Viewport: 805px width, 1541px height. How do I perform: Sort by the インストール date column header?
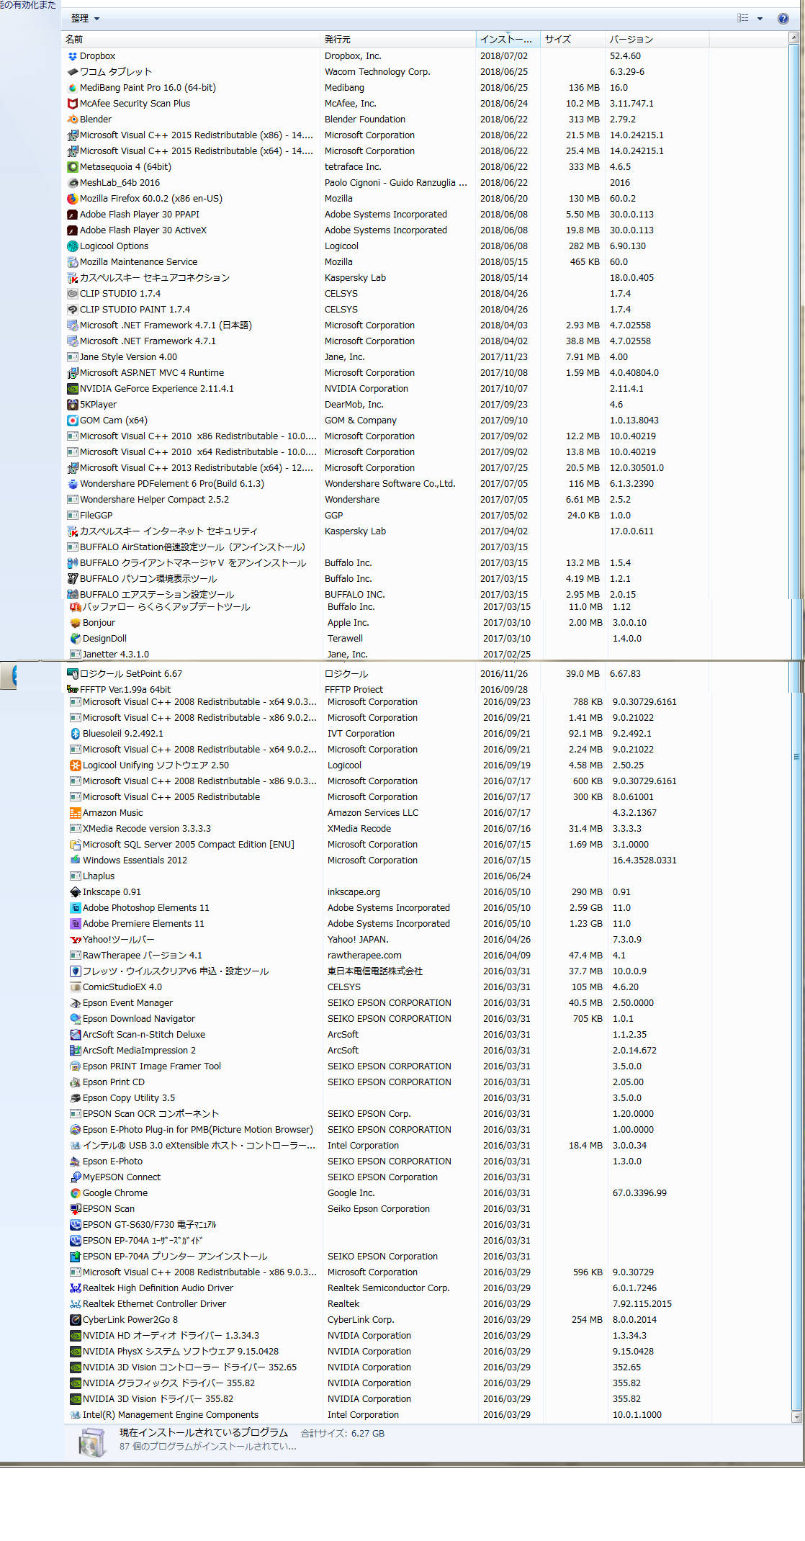tap(508, 40)
